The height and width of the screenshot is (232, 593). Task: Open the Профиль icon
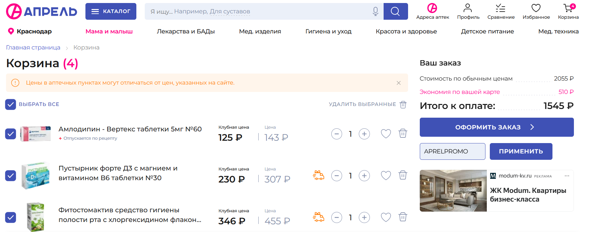(x=468, y=11)
